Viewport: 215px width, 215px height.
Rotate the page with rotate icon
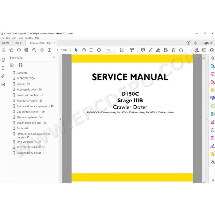[x=181, y=50]
